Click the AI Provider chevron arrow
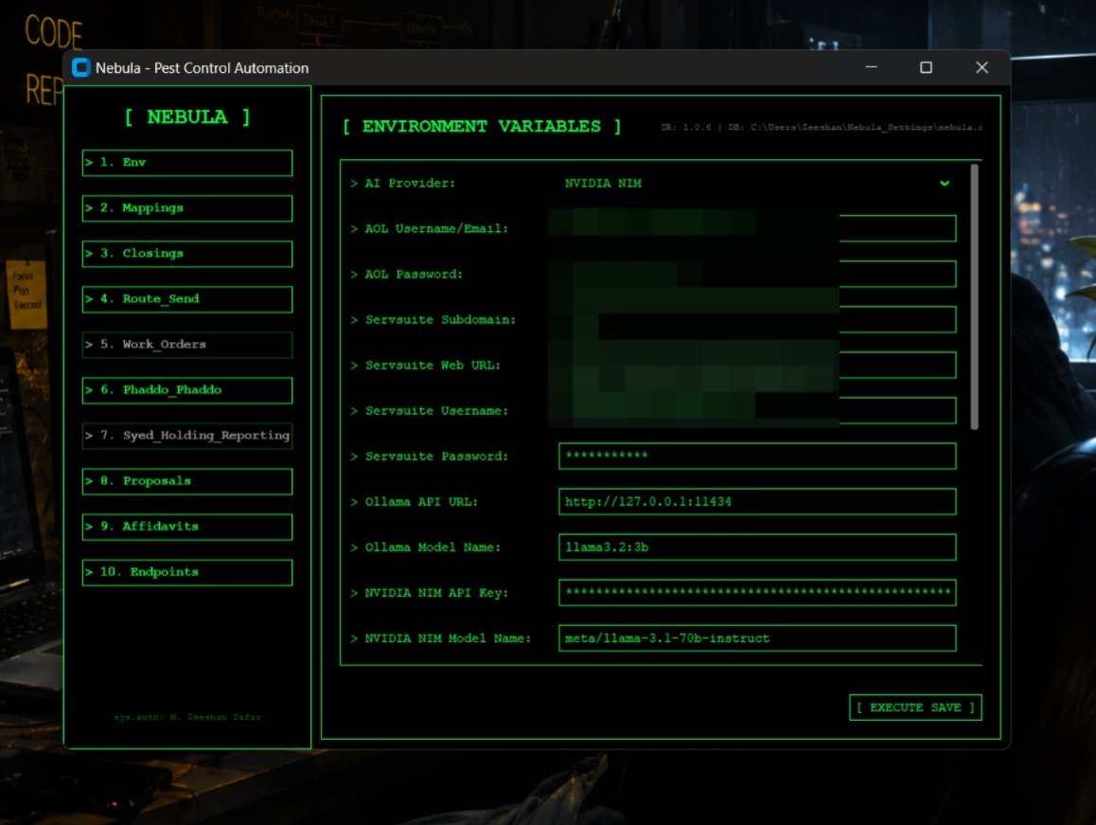The image size is (1096, 825). click(x=945, y=184)
